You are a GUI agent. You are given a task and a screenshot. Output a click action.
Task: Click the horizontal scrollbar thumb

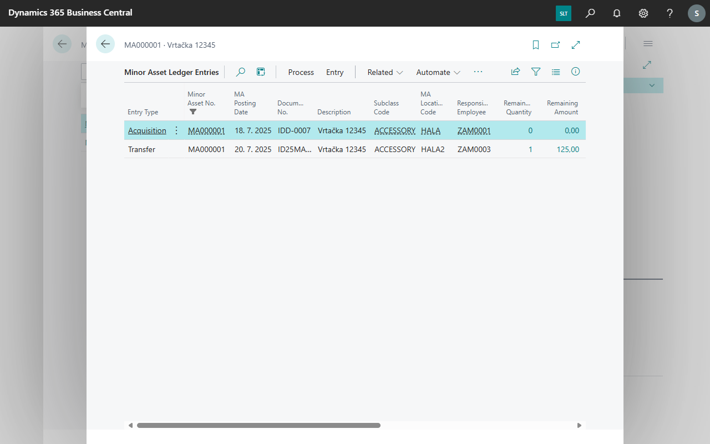pyautogui.click(x=258, y=426)
